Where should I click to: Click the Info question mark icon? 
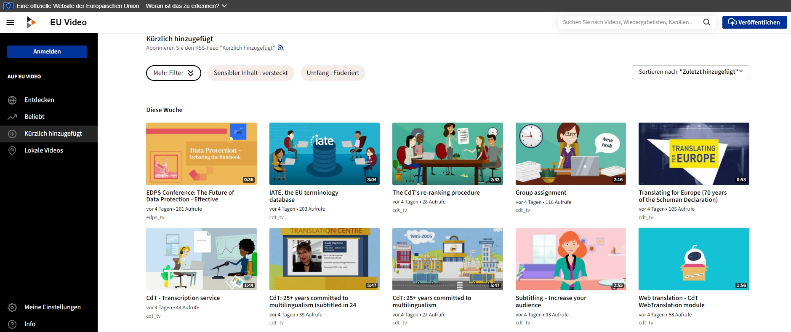click(x=12, y=324)
